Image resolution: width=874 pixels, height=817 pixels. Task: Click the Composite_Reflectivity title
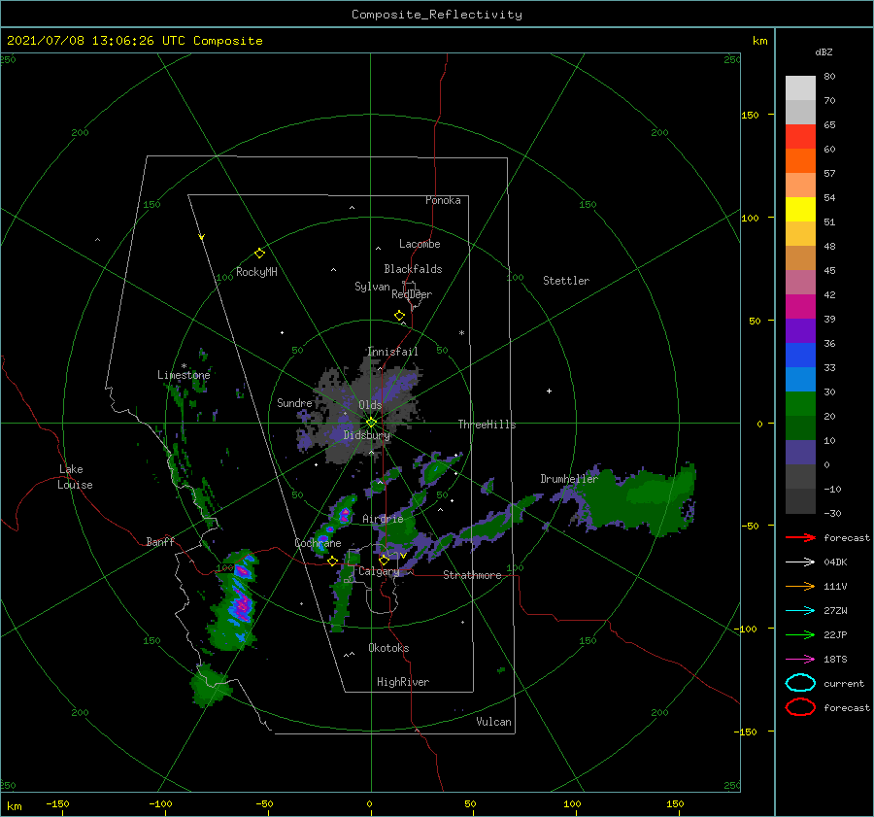pos(437,15)
